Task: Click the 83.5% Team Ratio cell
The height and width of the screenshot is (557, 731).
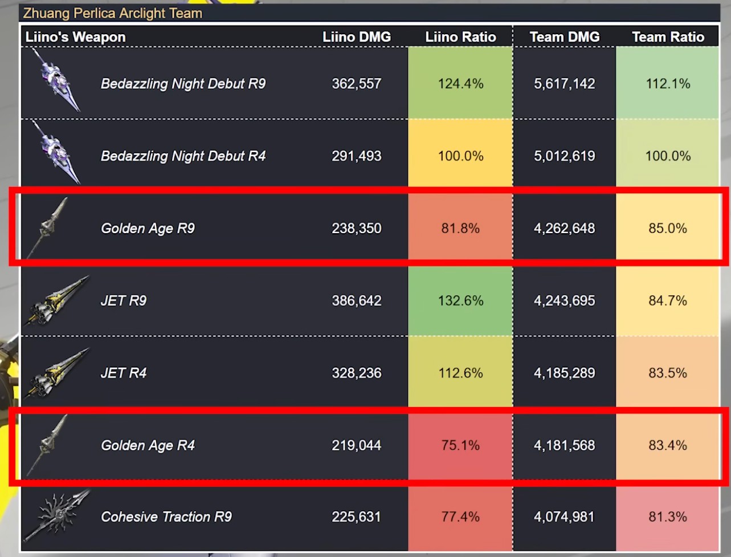Action: point(668,372)
